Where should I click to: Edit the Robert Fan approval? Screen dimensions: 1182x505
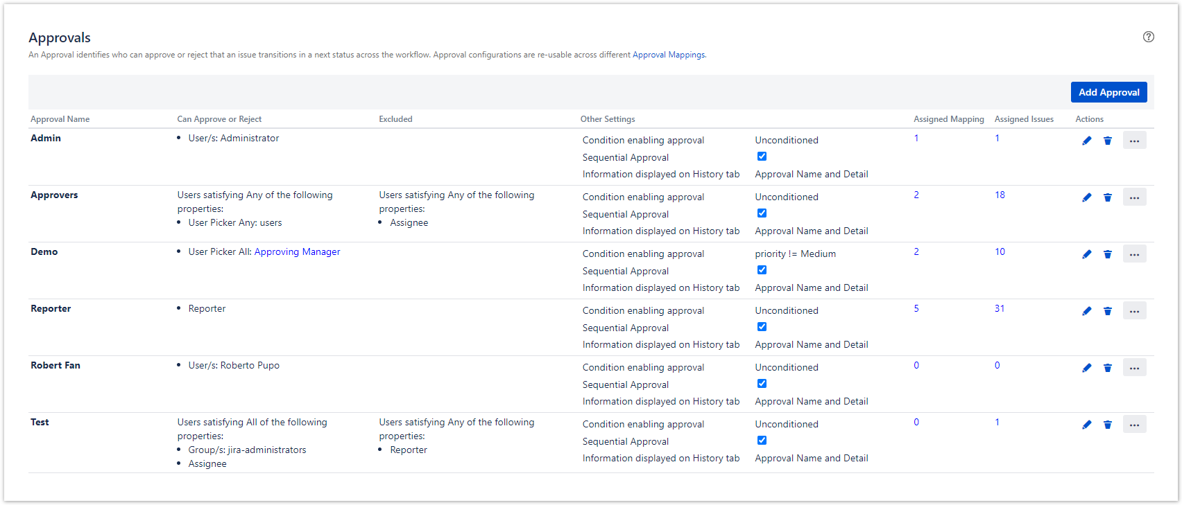tap(1086, 368)
